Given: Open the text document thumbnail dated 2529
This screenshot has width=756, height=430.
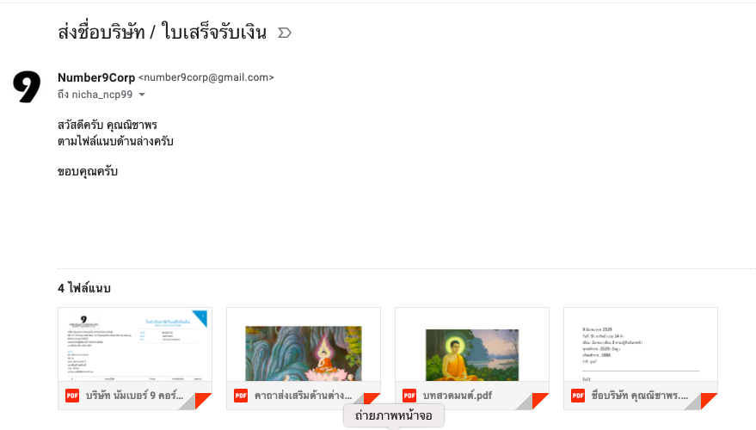Looking at the screenshot, I should (641, 345).
